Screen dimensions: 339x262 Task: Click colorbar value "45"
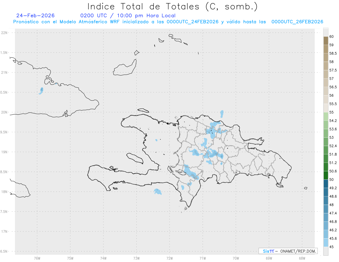click(x=331, y=247)
